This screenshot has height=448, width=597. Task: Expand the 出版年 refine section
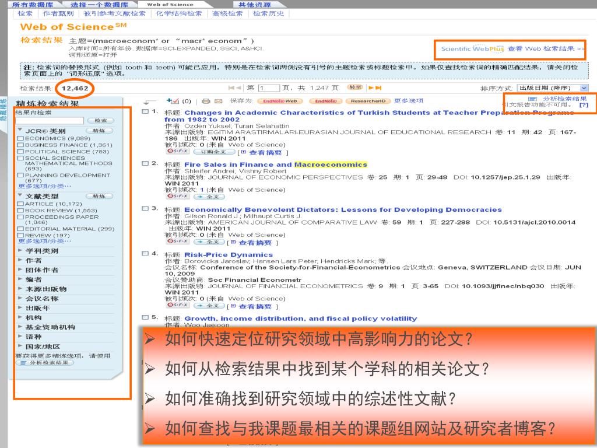(20, 307)
